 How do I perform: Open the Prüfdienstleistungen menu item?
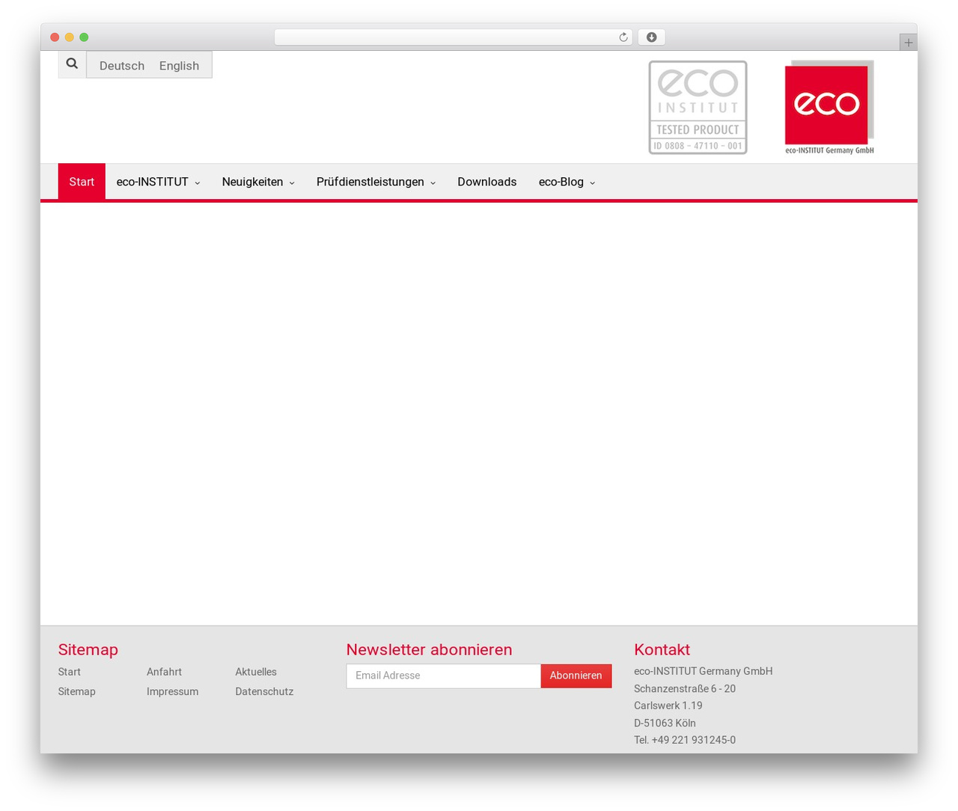coord(370,182)
